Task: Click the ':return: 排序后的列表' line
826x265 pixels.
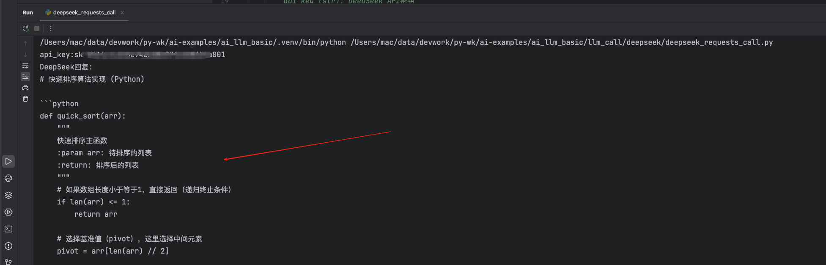Action: [x=98, y=165]
